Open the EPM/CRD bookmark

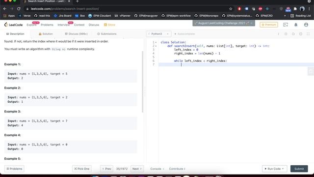point(264,16)
